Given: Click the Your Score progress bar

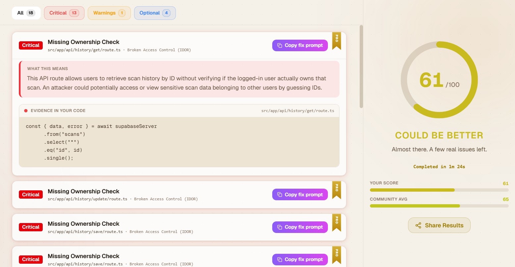Looking at the screenshot, I should [x=439, y=190].
